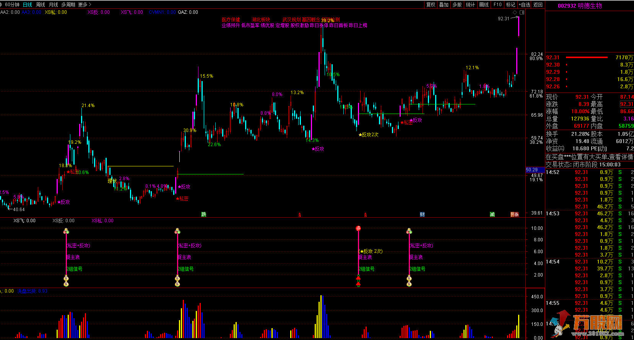The height and width of the screenshot is (340, 634).
Task: Open the 多周期 multi-period view
Action: 68,5
